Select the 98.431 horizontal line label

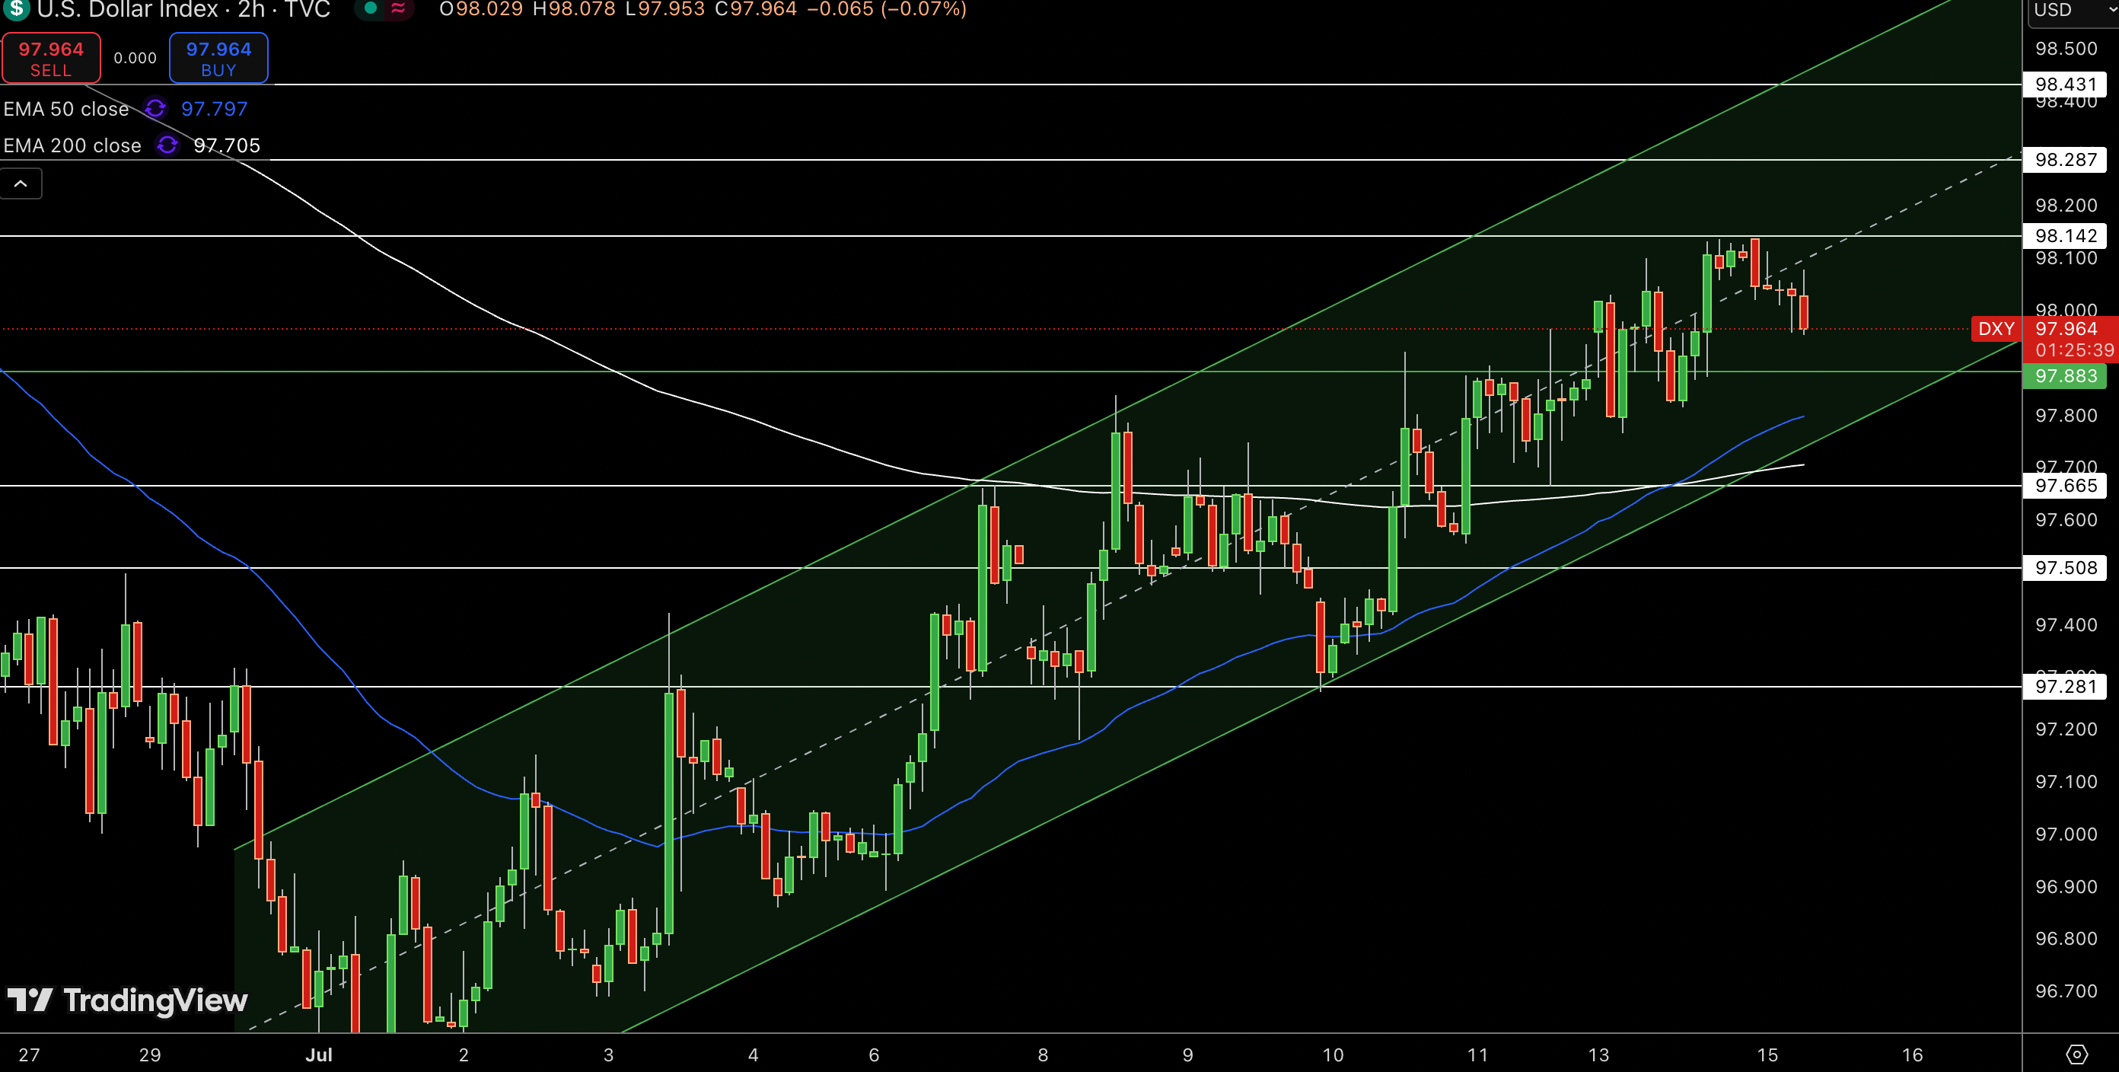point(2065,84)
